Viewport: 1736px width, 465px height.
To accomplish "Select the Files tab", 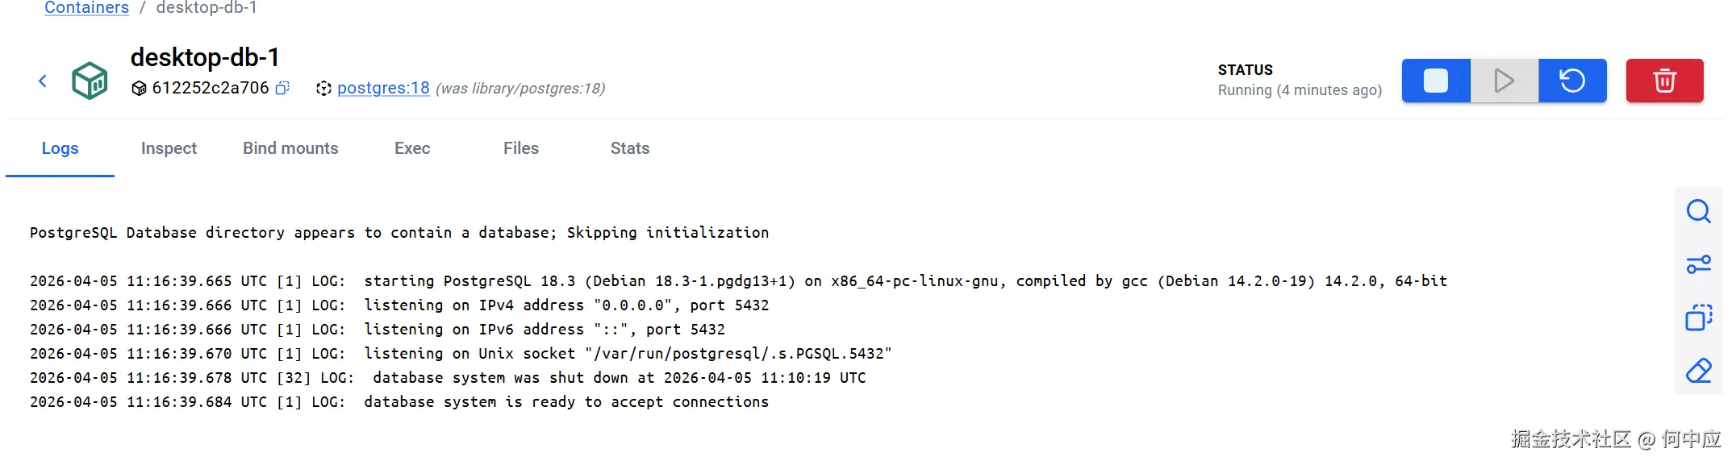I will click(x=521, y=148).
